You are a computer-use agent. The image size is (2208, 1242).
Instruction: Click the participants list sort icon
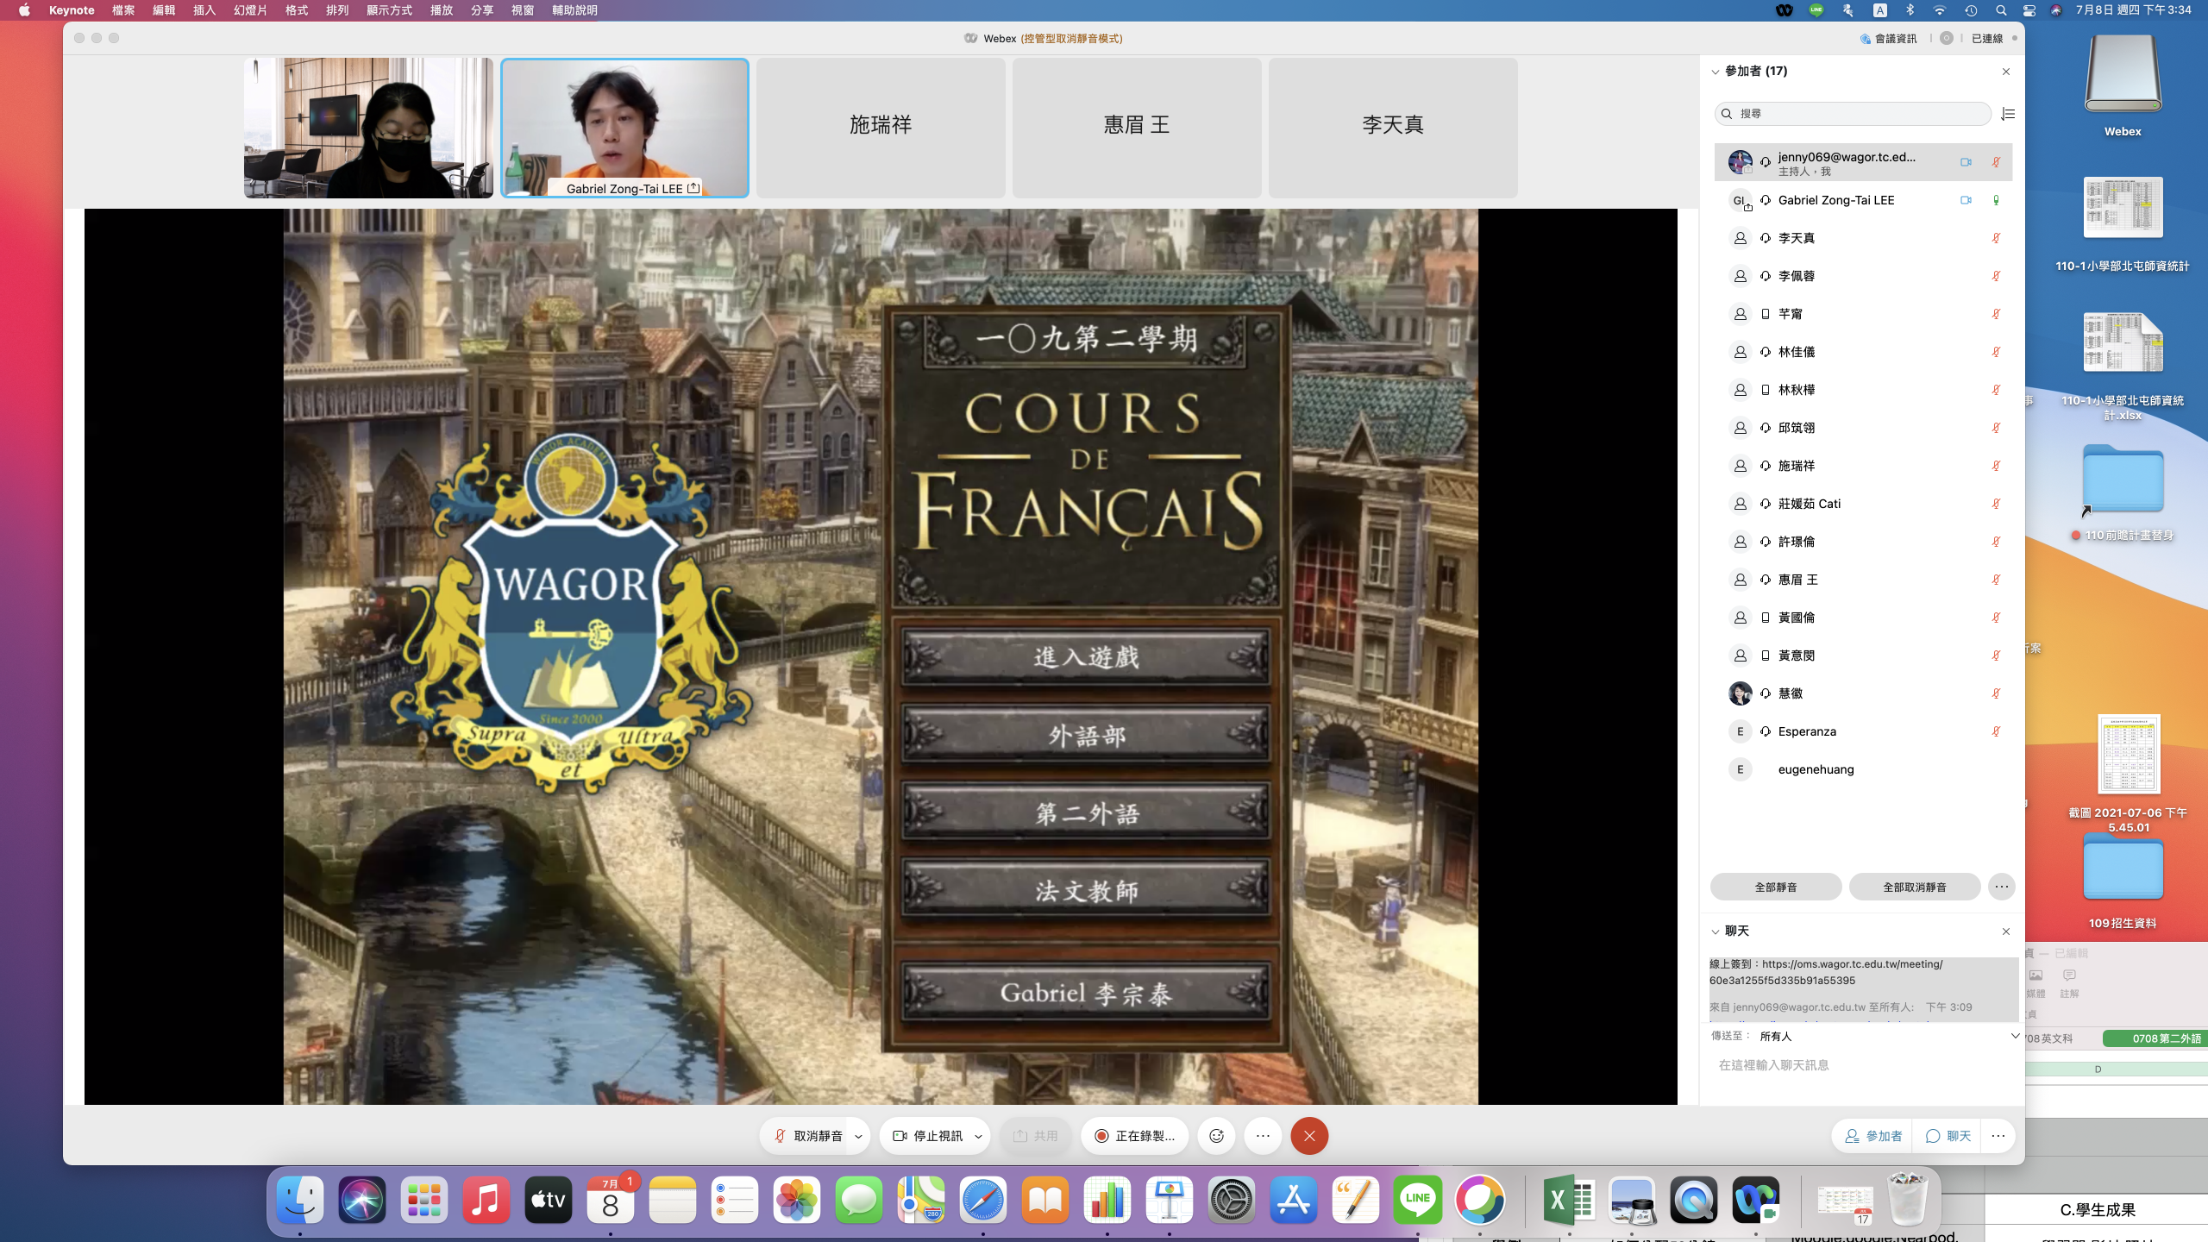click(2008, 114)
